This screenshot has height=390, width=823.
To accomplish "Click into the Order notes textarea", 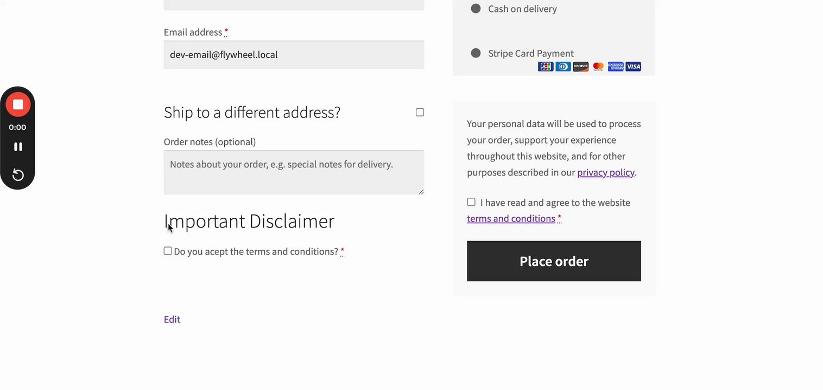I will (294, 172).
